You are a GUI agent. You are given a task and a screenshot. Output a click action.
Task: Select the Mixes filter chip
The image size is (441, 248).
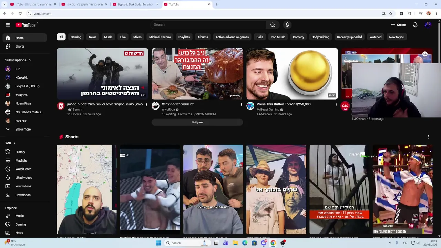click(137, 37)
